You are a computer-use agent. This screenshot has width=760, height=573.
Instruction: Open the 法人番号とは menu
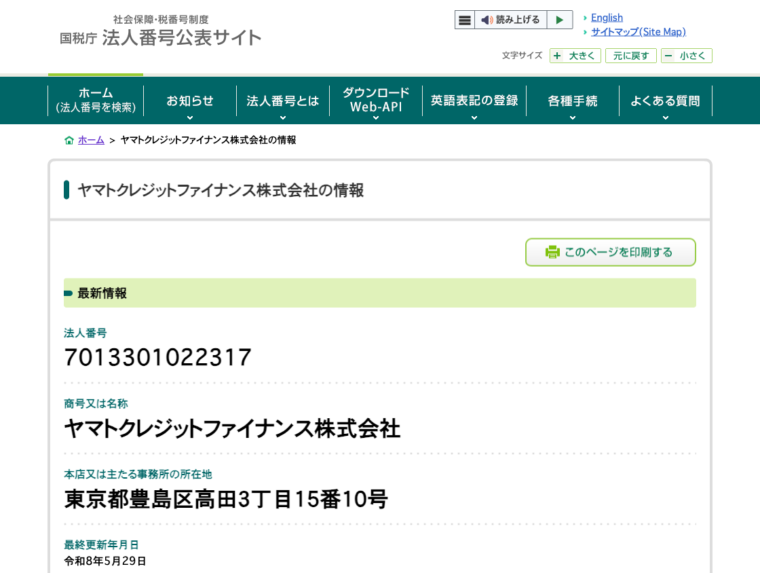(282, 100)
